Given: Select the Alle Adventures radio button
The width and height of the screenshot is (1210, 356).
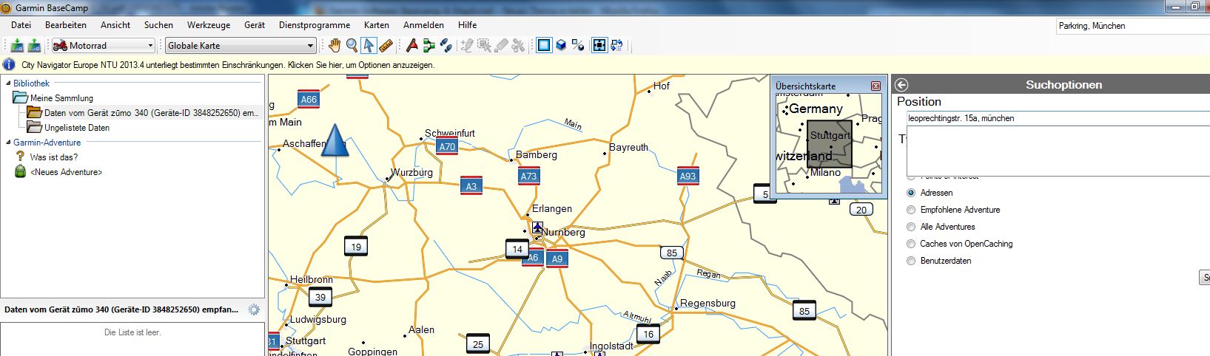Looking at the screenshot, I should coord(911,227).
